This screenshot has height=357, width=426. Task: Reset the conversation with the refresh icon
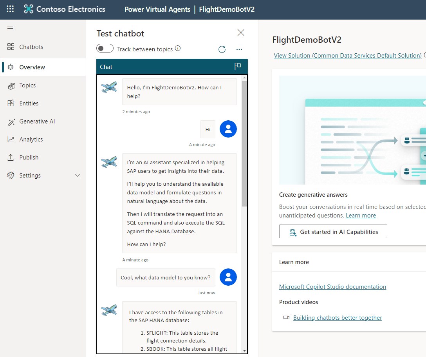coord(222,49)
